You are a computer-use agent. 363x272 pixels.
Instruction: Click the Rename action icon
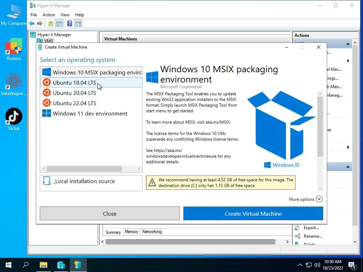click(x=297, y=236)
